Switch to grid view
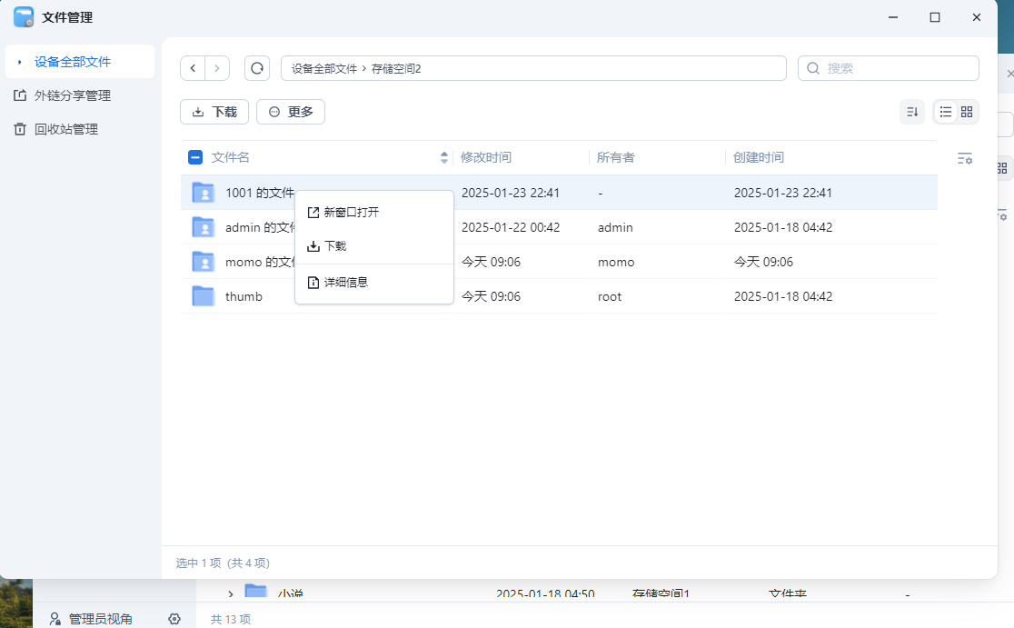 coord(967,112)
